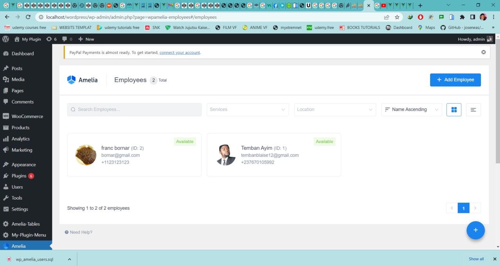This screenshot has width=500, height=266.
Task: Open the WordPress logo menu
Action: point(5,39)
